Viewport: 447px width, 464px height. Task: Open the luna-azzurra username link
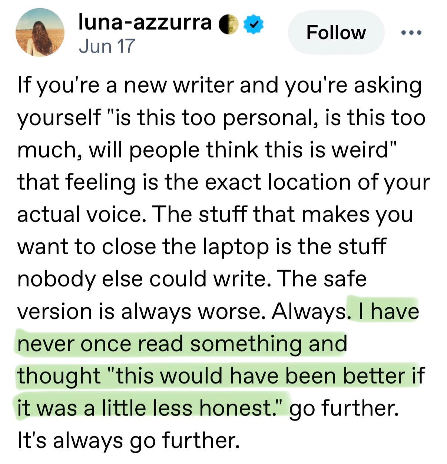145,23
